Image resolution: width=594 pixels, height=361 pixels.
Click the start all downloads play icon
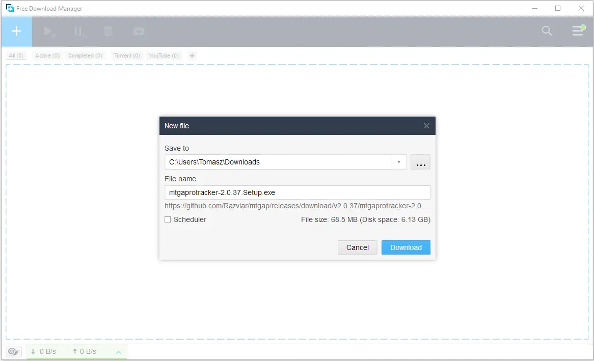click(49, 32)
